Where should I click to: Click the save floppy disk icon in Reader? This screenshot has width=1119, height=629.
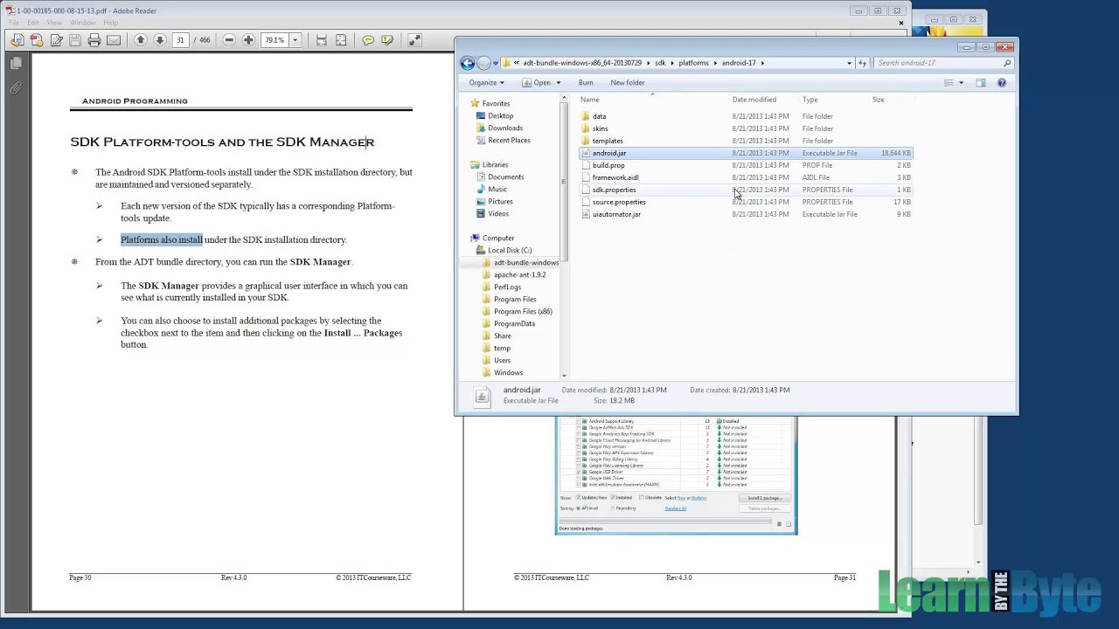pos(75,40)
